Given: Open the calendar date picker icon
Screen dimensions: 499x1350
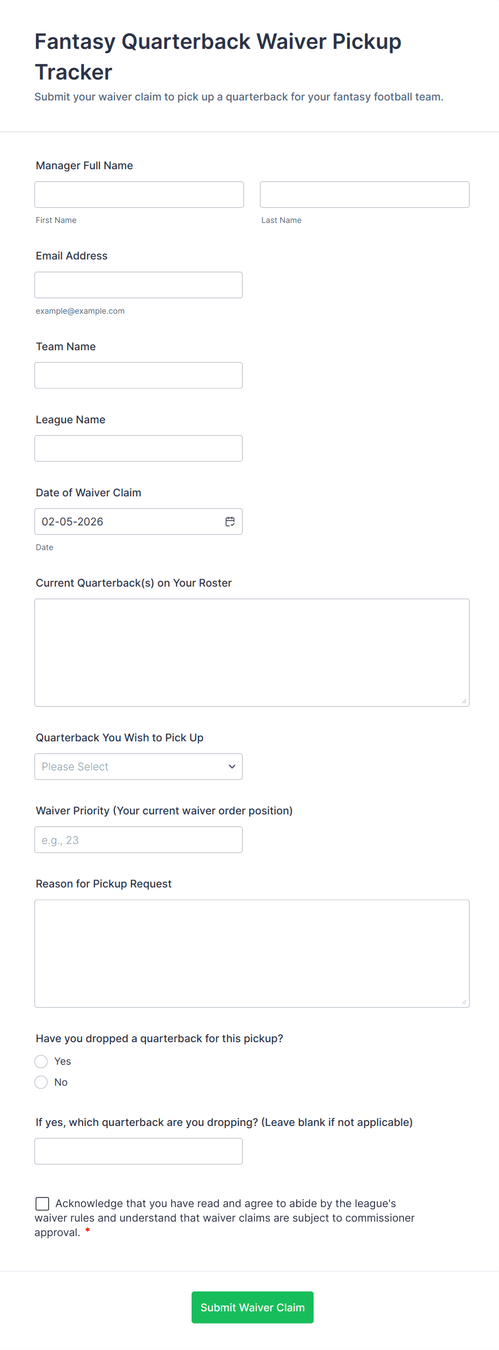Looking at the screenshot, I should tap(230, 522).
